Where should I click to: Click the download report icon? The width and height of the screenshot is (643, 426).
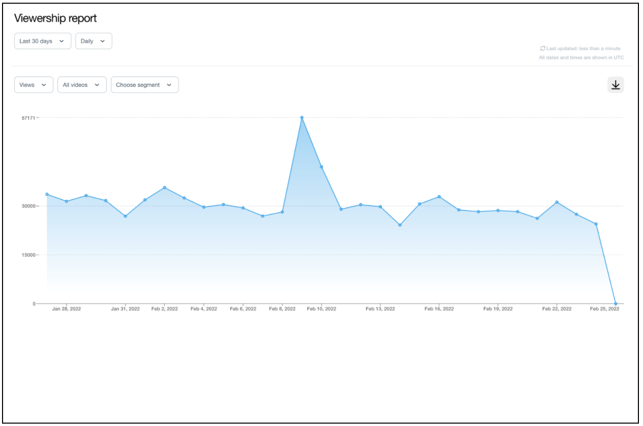[x=616, y=85]
